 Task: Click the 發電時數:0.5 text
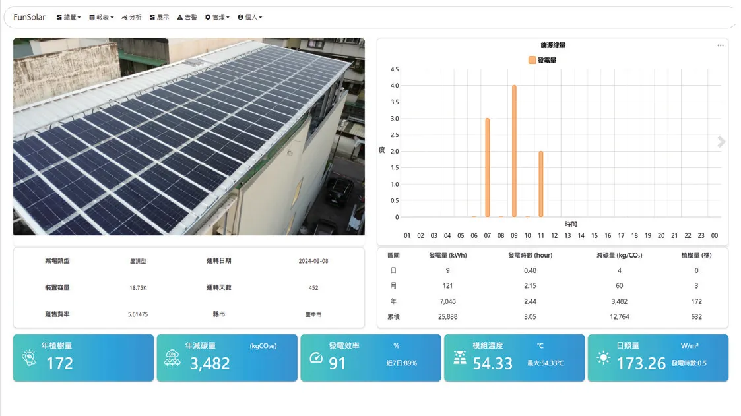coord(689,363)
